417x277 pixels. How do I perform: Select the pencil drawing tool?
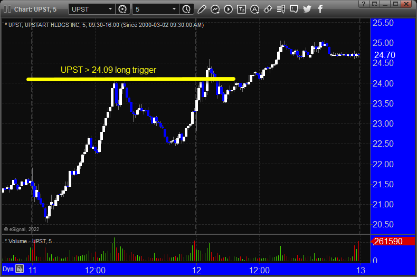tap(202, 9)
